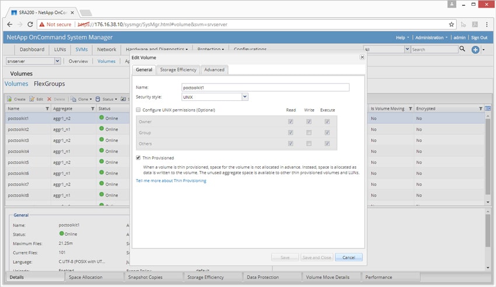Viewport: 496px width, 287px height.
Task: Click the red Delete X icon
Action: pos(50,99)
